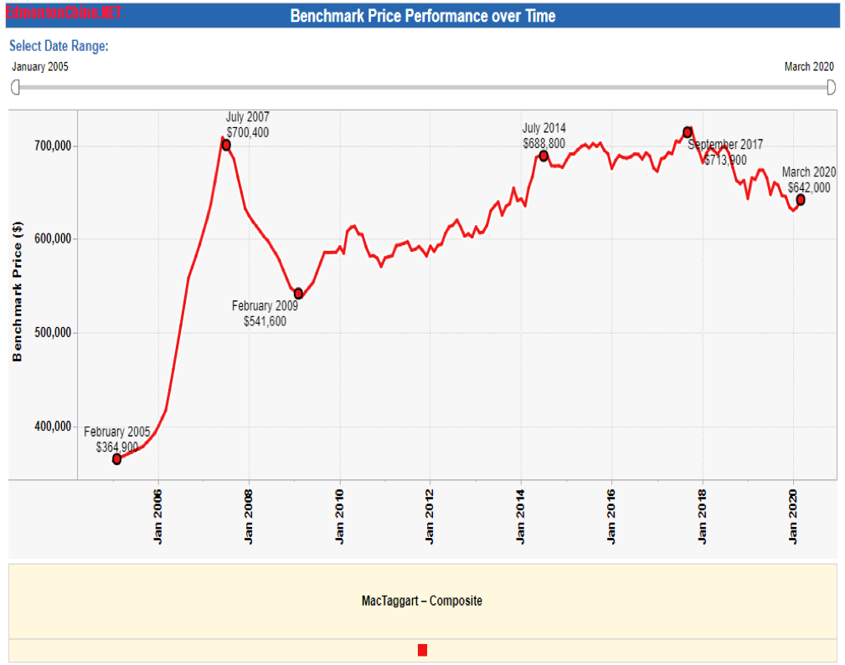The image size is (845, 665).
Task: Click the right date range slider handle
Action: pos(831,87)
